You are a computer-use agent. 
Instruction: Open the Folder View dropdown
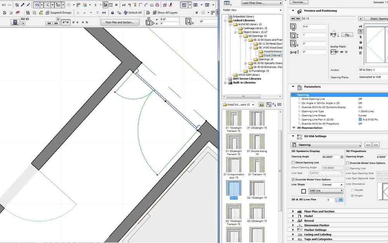(252, 10)
